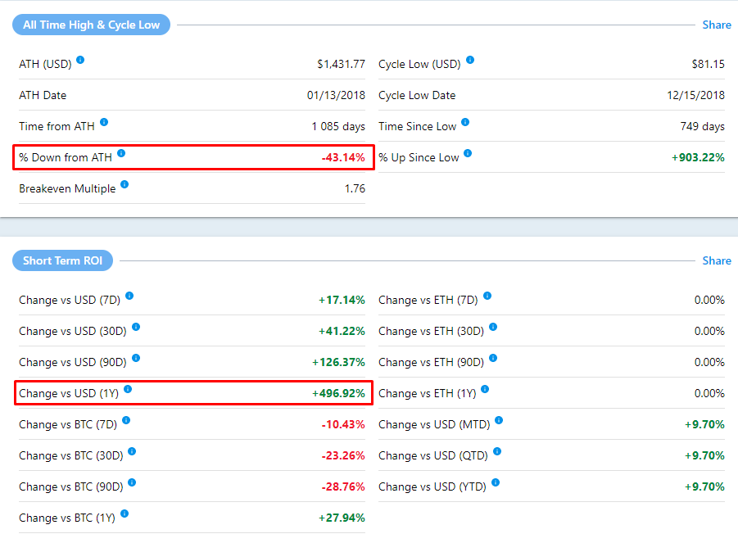Click info icon for Change vs USD (7D)
Screen dimensions: 738x543
129,296
